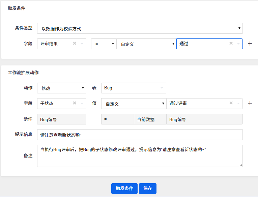Clear the 通过评审 value selection
This screenshot has width=258, height=197.
click(x=231, y=103)
